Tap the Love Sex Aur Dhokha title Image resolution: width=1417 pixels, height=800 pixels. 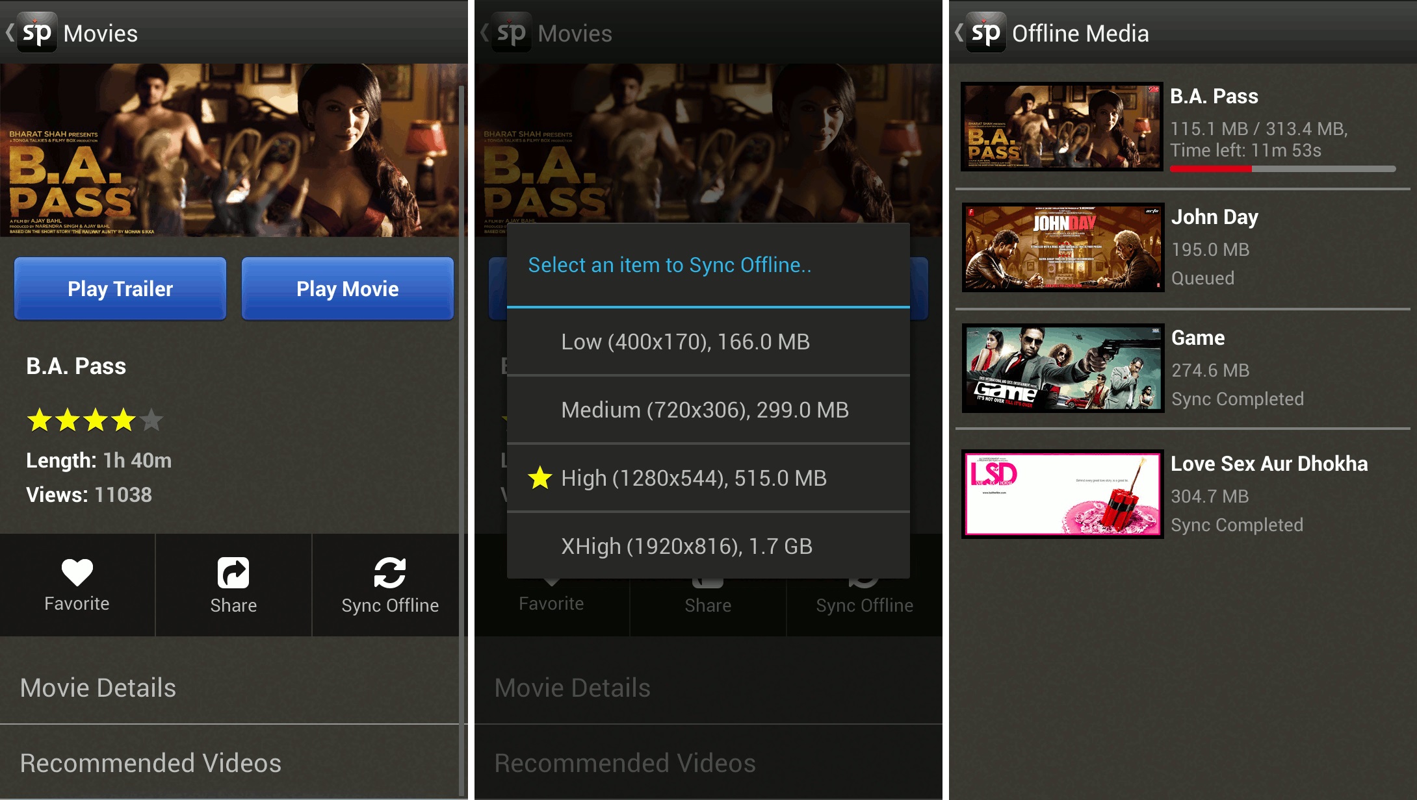1269,464
